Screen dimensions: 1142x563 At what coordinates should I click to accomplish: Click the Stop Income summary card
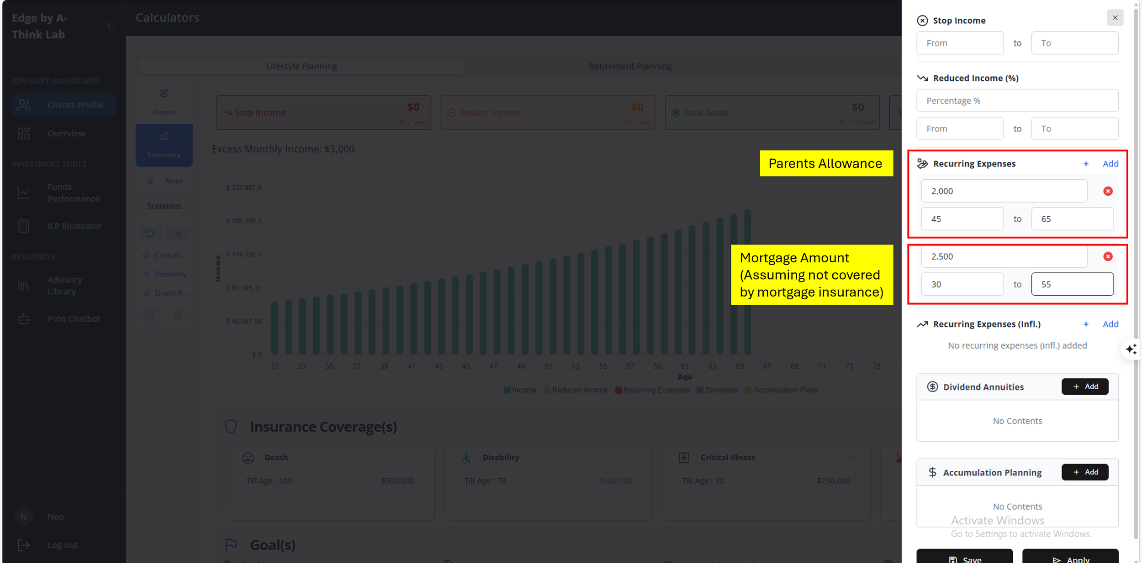coord(323,112)
